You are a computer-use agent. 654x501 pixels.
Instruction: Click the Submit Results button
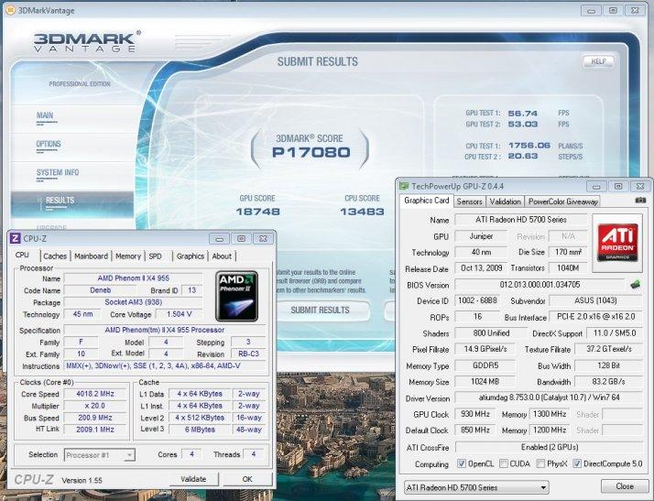[x=320, y=310]
